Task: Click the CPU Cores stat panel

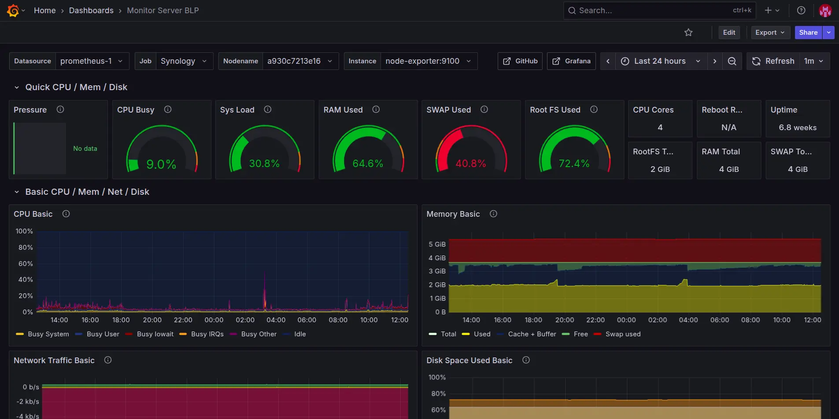Action: pos(660,119)
